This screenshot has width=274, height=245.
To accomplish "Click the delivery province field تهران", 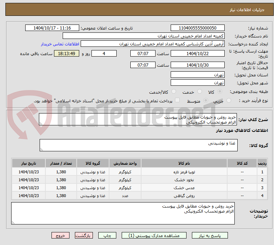I will point(197,75).
